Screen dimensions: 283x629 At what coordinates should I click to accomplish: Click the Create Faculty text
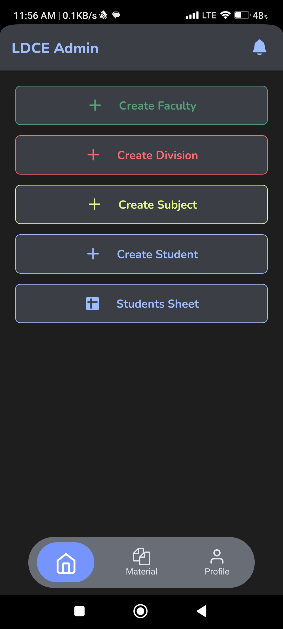[x=158, y=106]
